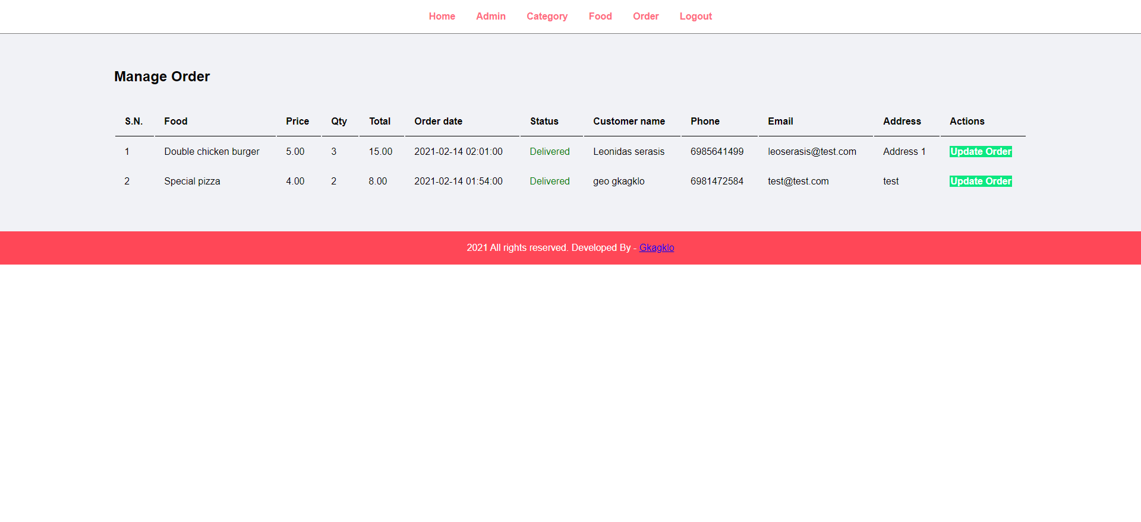Update Order for Double chicken burger

point(981,152)
